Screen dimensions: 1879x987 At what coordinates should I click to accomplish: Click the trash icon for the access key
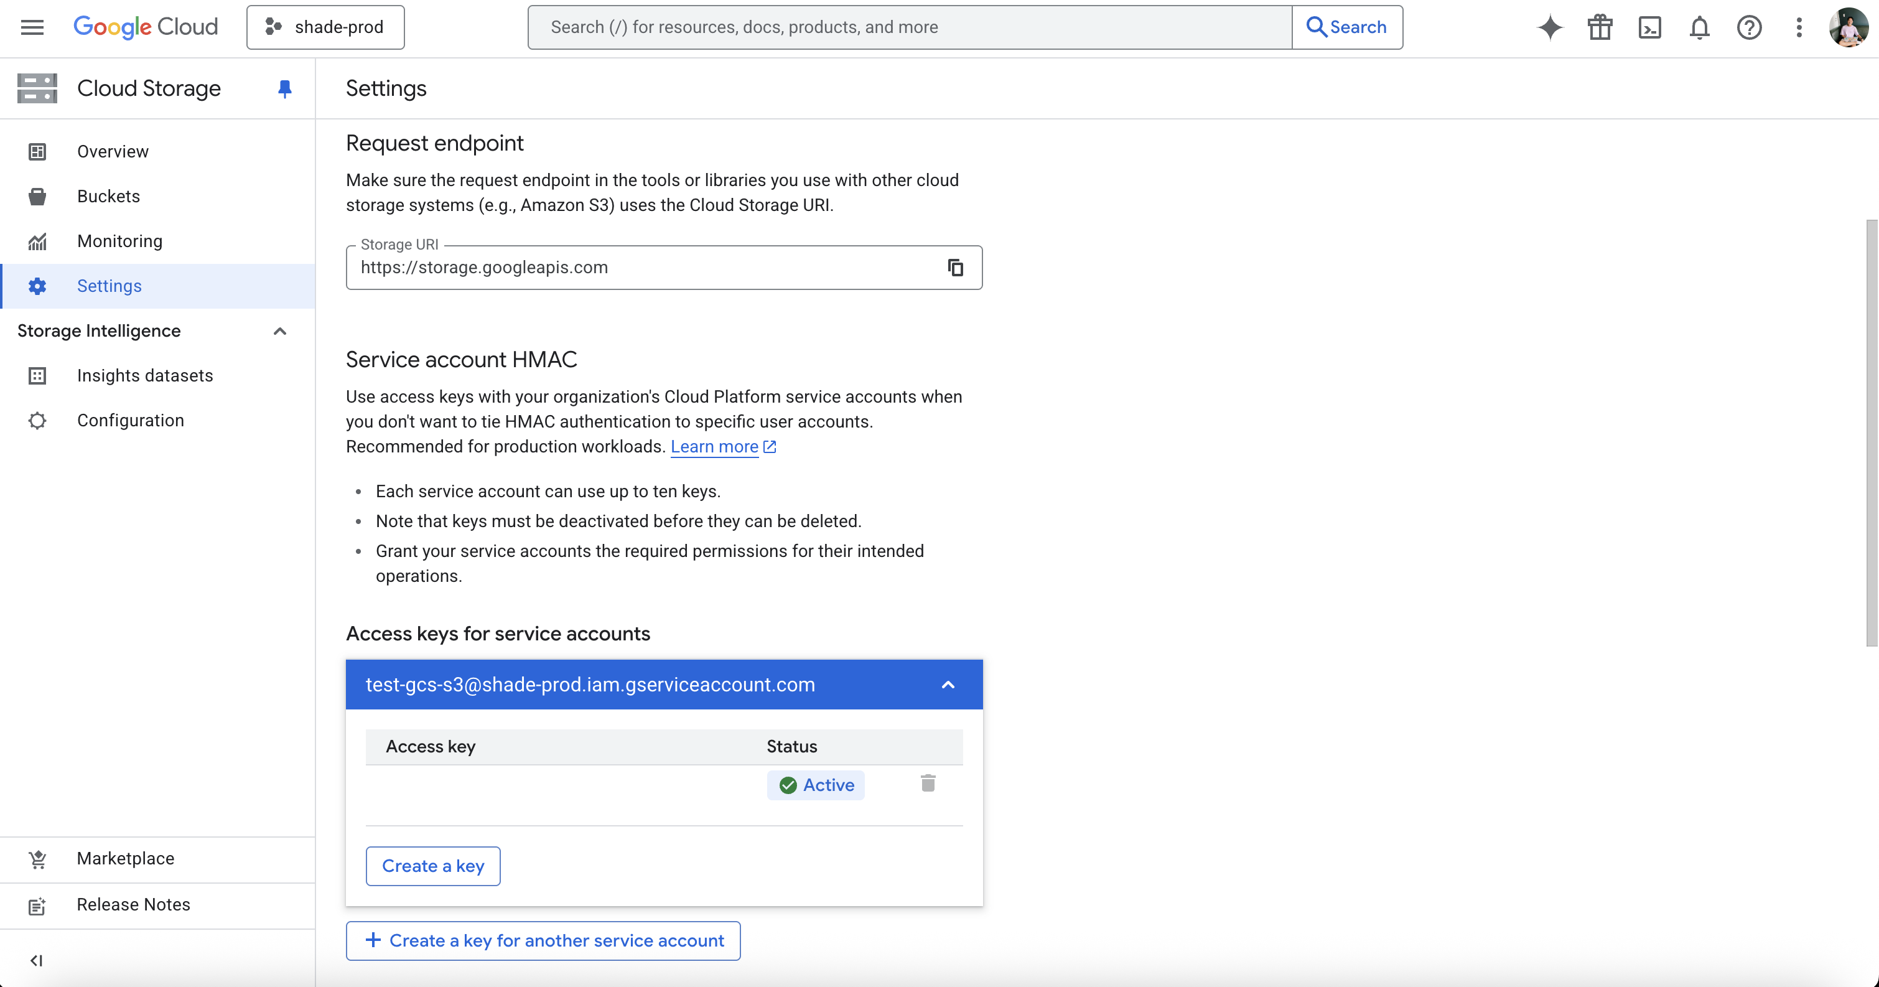(927, 784)
